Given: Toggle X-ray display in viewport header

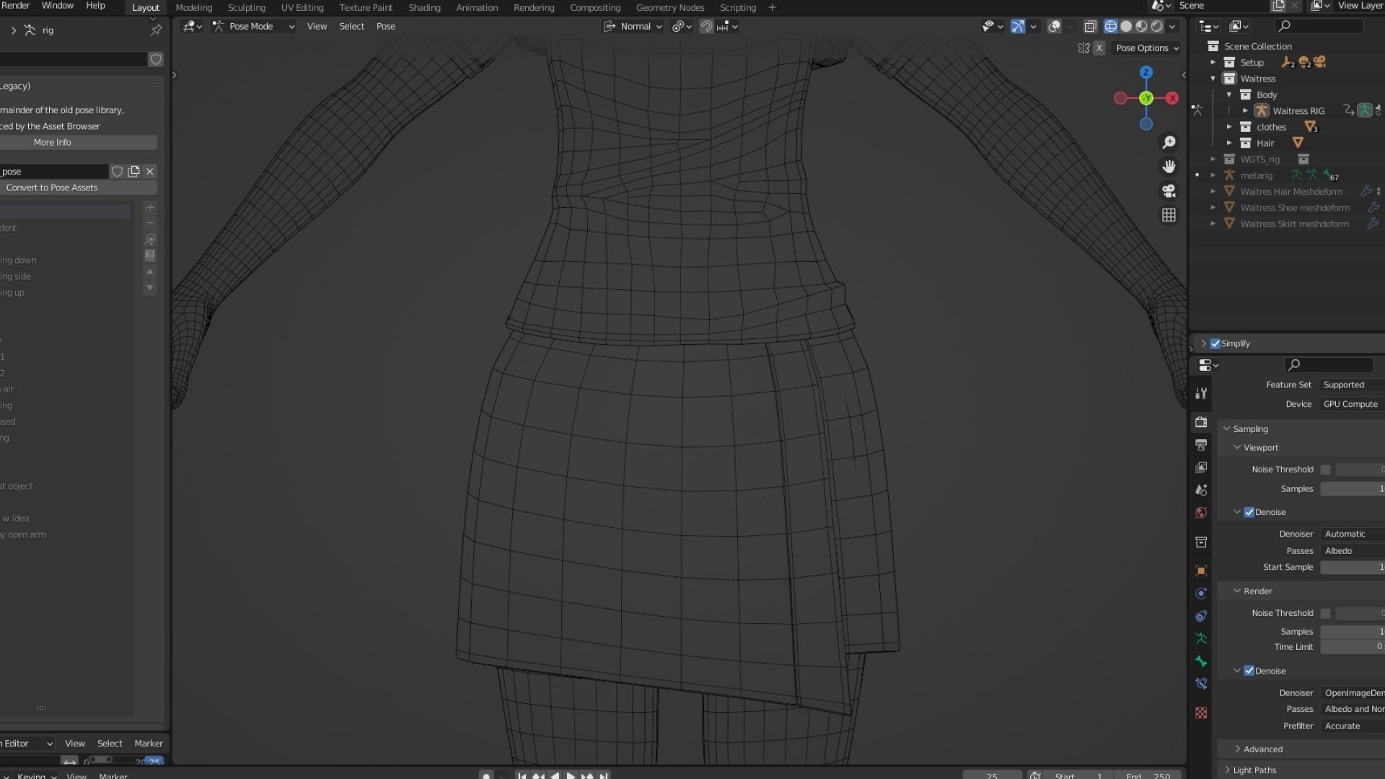Looking at the screenshot, I should (x=1090, y=27).
